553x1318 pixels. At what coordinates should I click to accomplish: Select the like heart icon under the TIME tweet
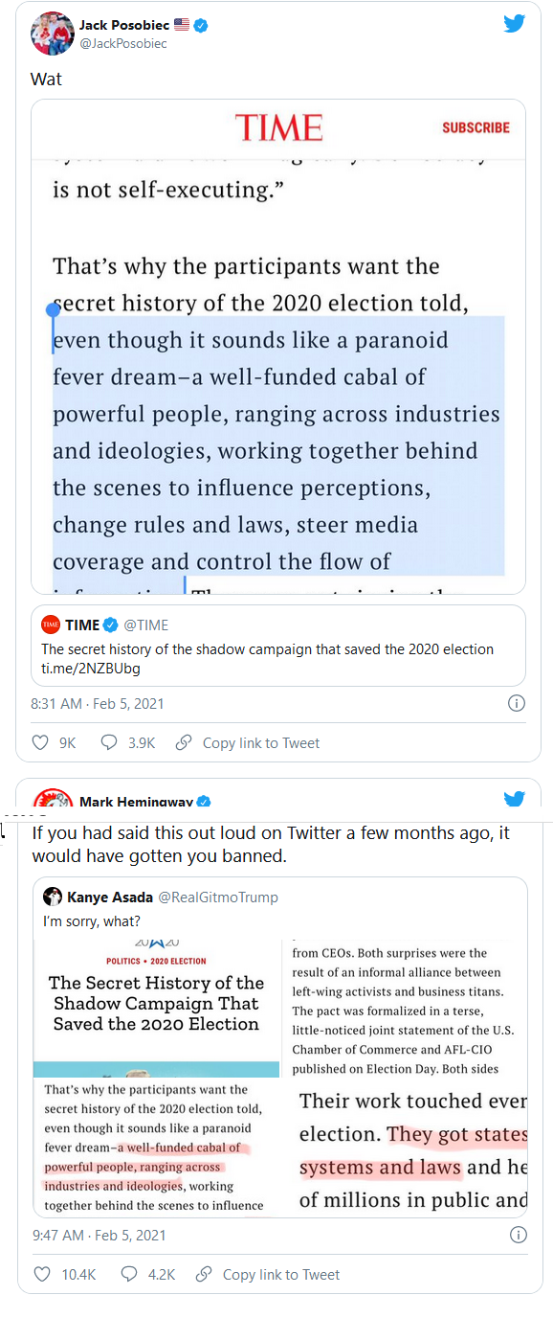coord(40,741)
